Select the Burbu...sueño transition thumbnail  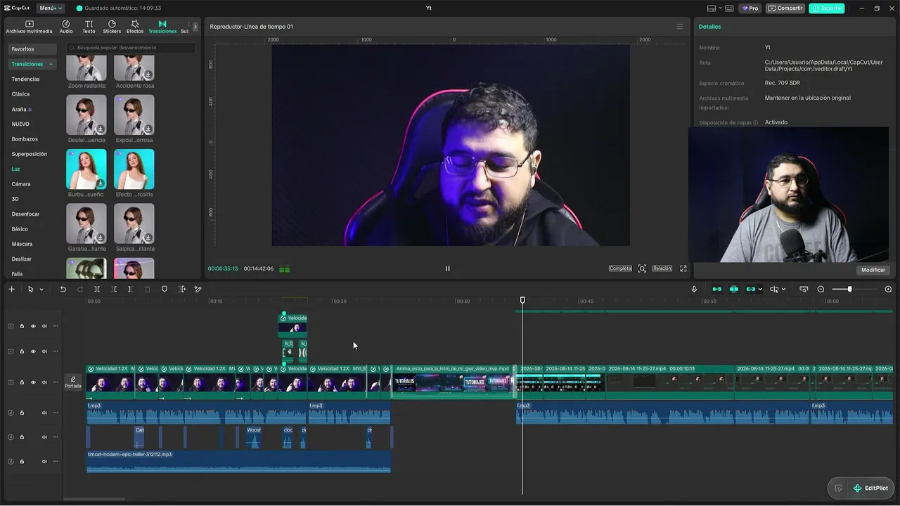pyautogui.click(x=86, y=169)
